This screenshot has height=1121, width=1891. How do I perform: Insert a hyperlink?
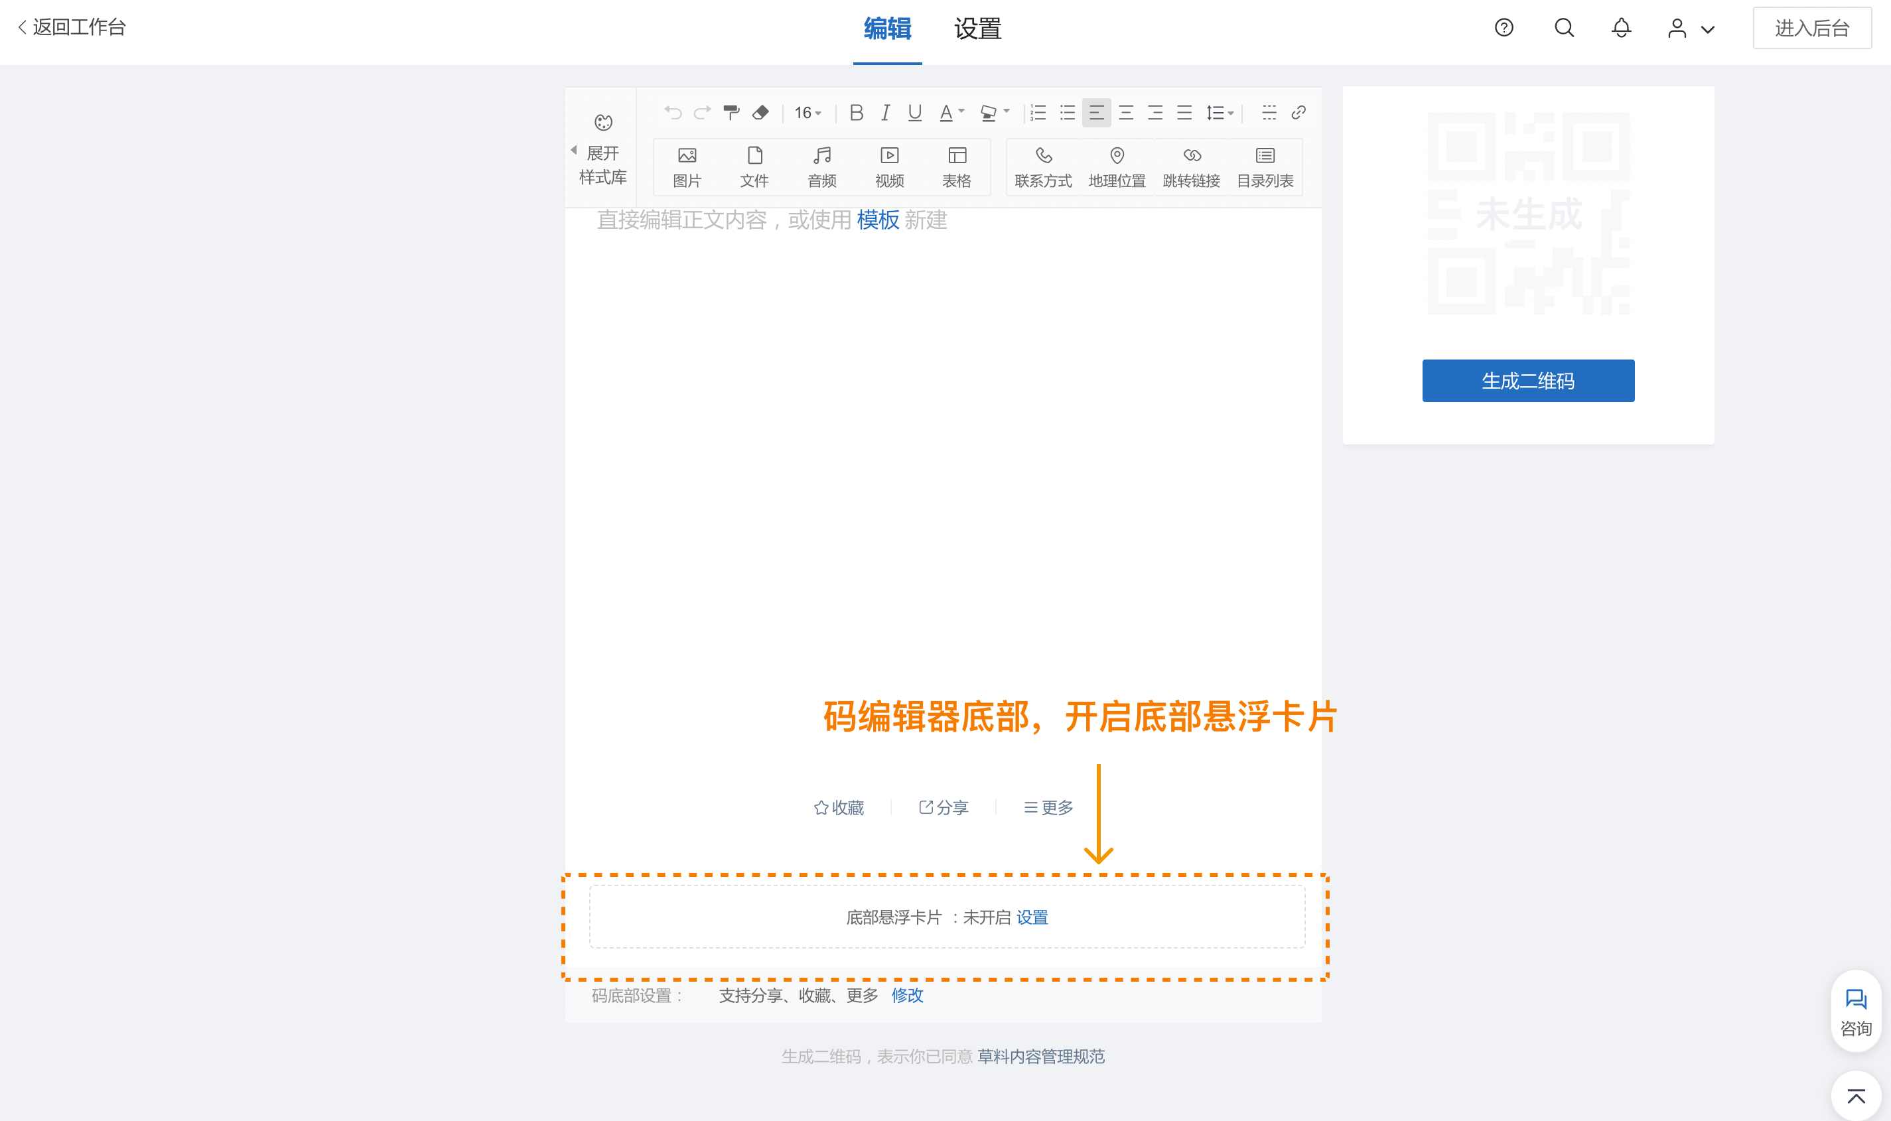coord(1298,113)
